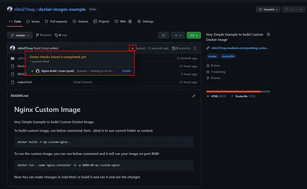Open the green Code clone dropdown
Screen dimensions: 307x189
click(x=194, y=35)
